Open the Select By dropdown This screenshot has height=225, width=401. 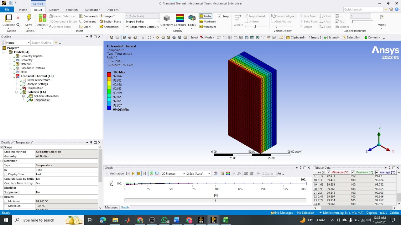[352, 37]
